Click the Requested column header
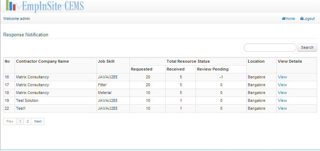This screenshot has height=151, width=320. pyautogui.click(x=142, y=69)
